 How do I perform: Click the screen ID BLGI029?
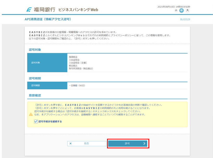pyautogui.click(x=185, y=20)
